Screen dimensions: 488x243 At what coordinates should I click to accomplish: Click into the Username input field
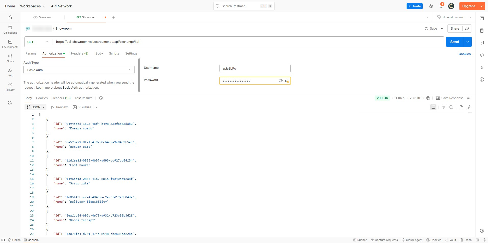click(x=255, y=68)
